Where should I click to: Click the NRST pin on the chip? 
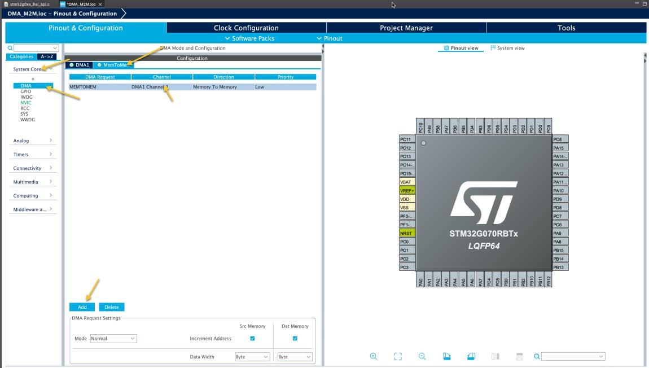tap(407, 233)
